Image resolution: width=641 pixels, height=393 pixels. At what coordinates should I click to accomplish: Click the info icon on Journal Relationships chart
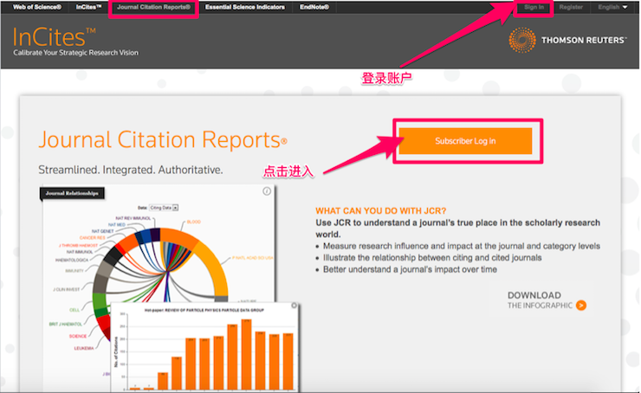pyautogui.click(x=267, y=191)
